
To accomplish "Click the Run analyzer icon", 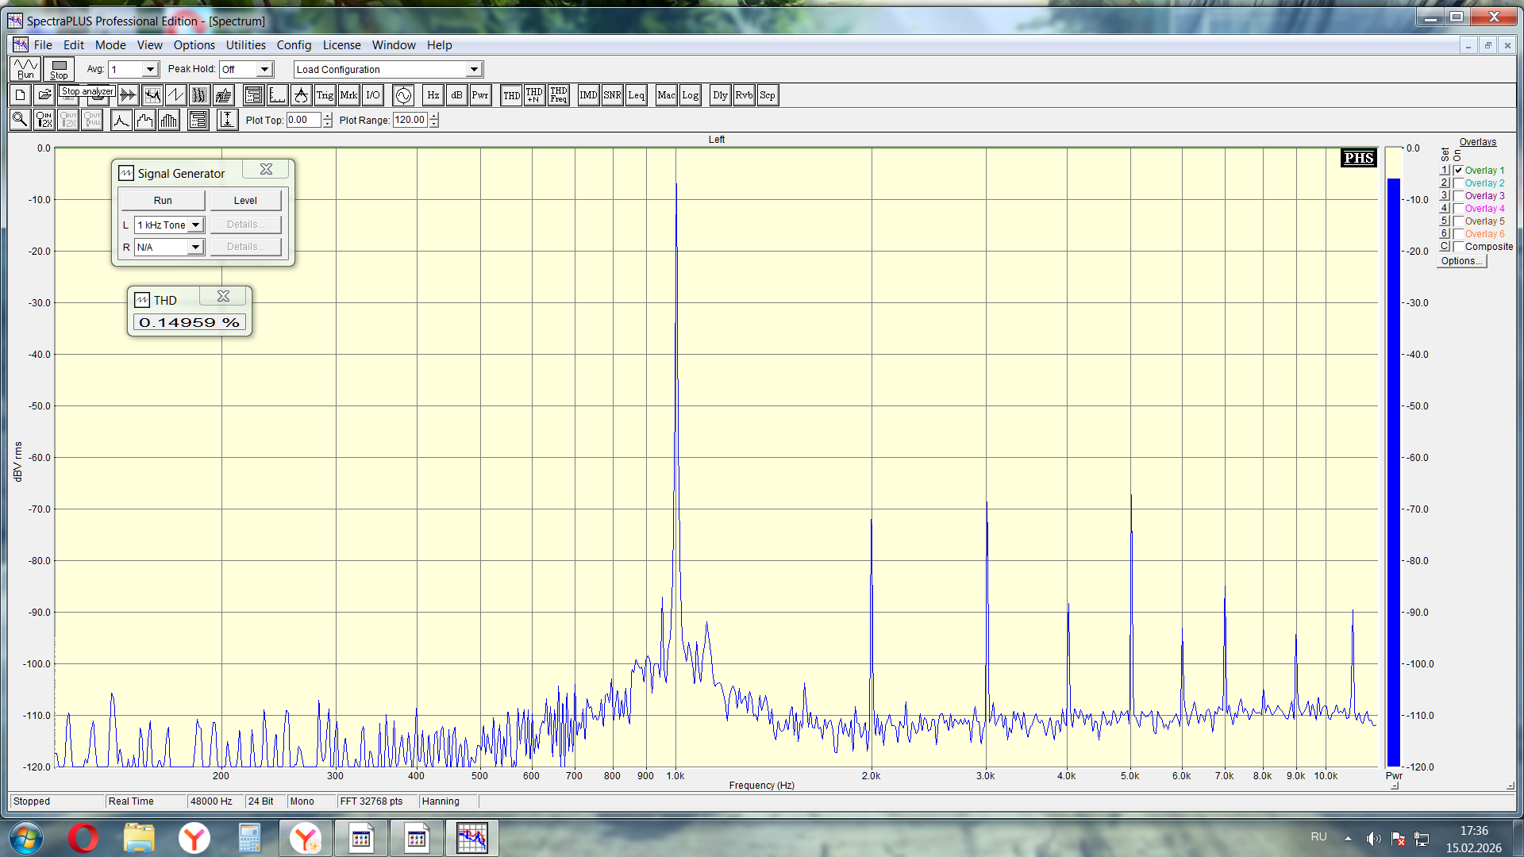I will [25, 69].
